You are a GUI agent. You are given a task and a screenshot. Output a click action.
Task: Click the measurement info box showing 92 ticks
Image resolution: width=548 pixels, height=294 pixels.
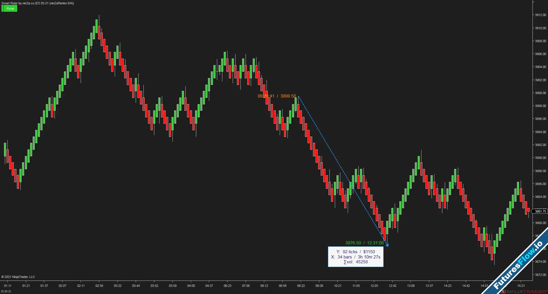coord(356,257)
